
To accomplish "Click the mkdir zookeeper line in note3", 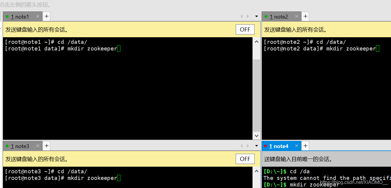I will coord(63,178).
